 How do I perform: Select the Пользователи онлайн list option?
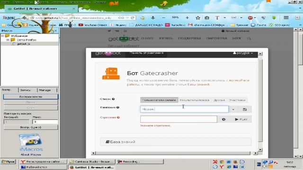click(159, 100)
